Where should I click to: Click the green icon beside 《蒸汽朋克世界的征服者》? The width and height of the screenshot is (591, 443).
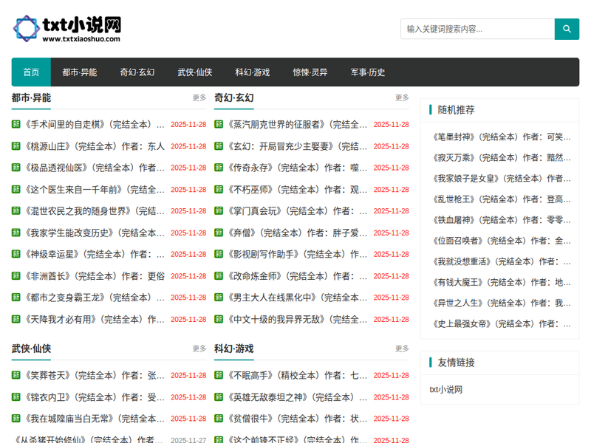(x=219, y=124)
